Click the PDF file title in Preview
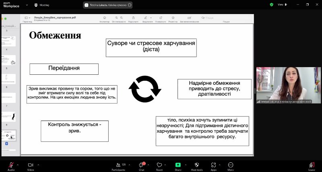 pos(55,18)
